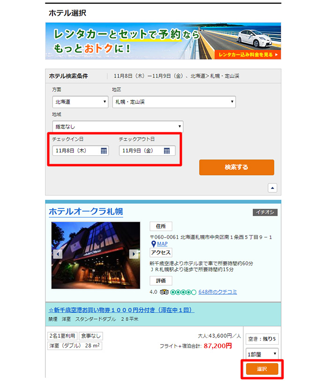Viewport: 328px width, 381px height.
Task: Open the ホテルオークラ札幌 hotel title link
Action: pos(86,212)
